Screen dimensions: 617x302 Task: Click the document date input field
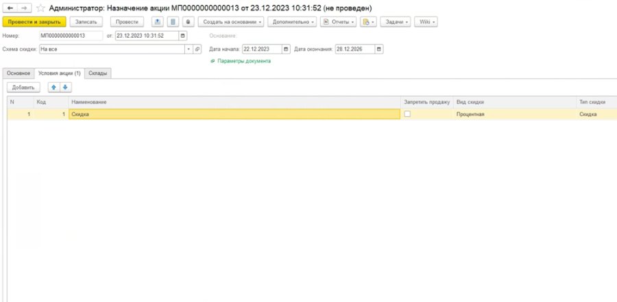[x=147, y=36]
